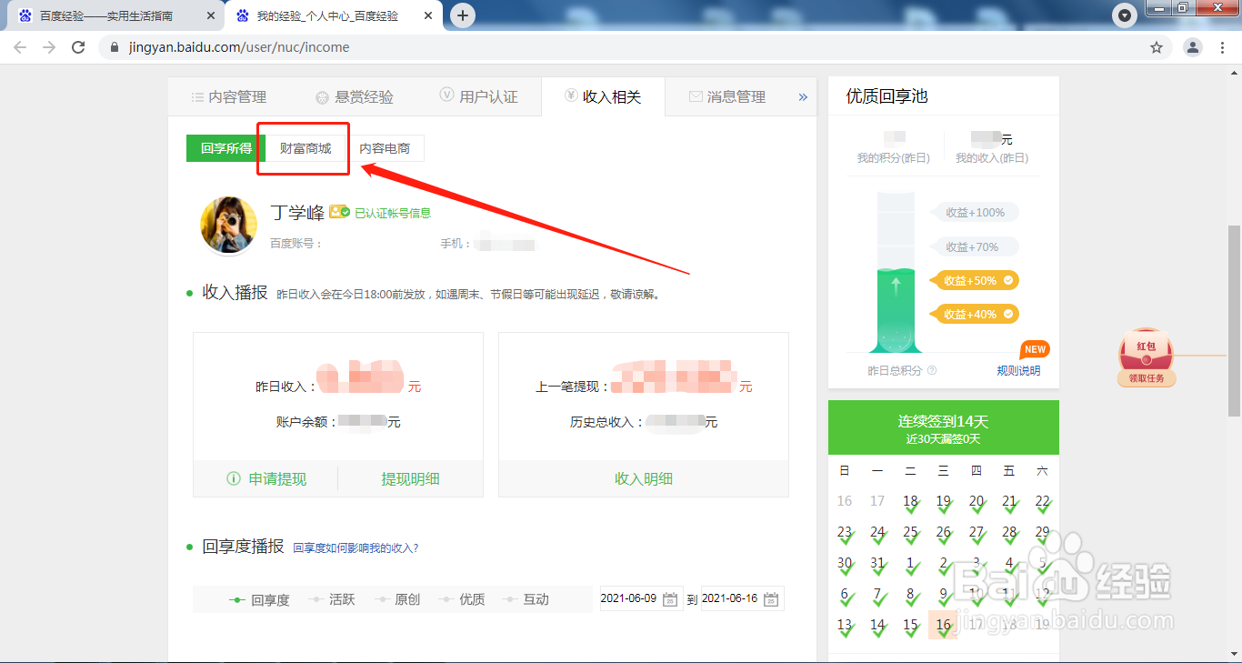
Task: Open the 内容管理 tab
Action: tap(228, 96)
